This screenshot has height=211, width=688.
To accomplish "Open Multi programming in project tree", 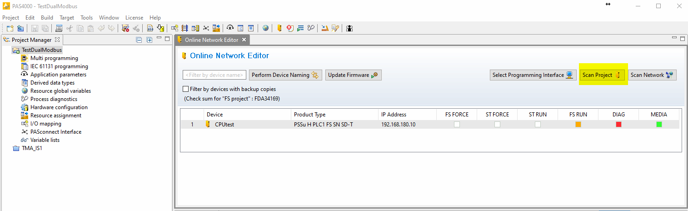I will pyautogui.click(x=54, y=58).
